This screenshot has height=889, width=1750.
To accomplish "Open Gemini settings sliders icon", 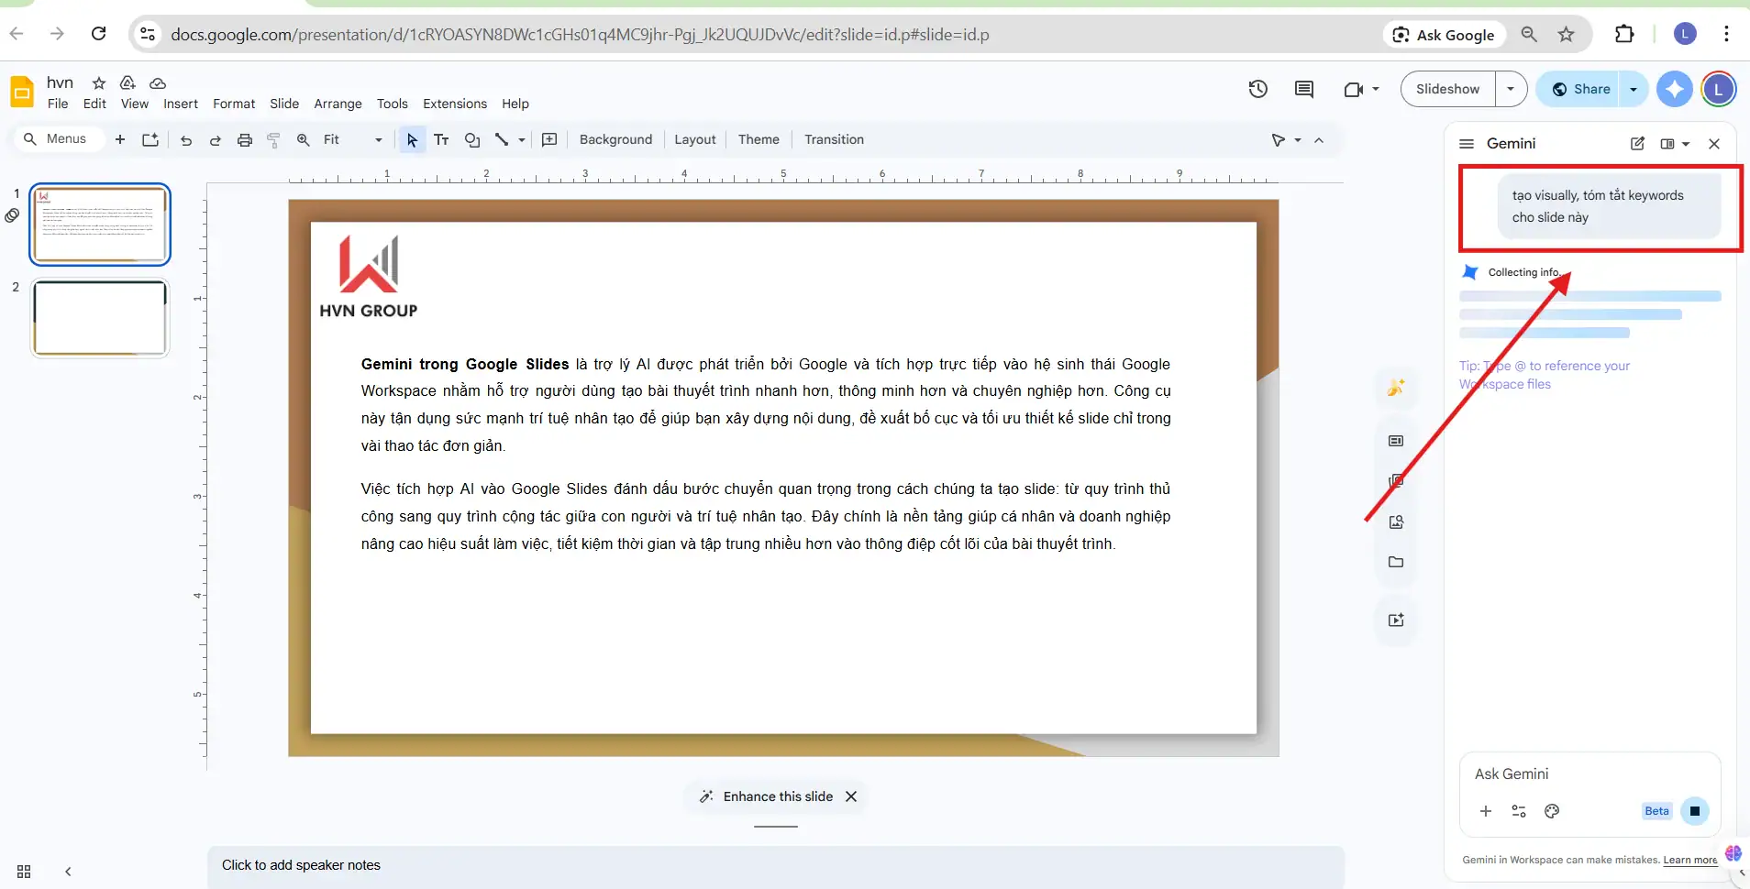I will (x=1519, y=811).
